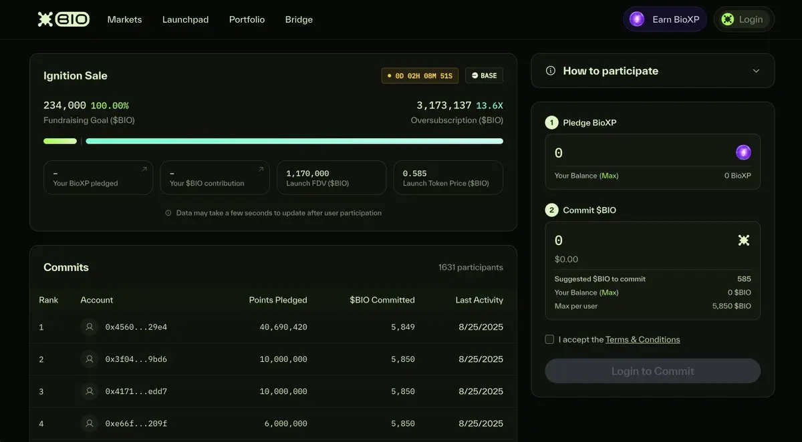Check the accept Terms & Conditions box
Image resolution: width=802 pixels, height=442 pixels.
pyautogui.click(x=549, y=339)
